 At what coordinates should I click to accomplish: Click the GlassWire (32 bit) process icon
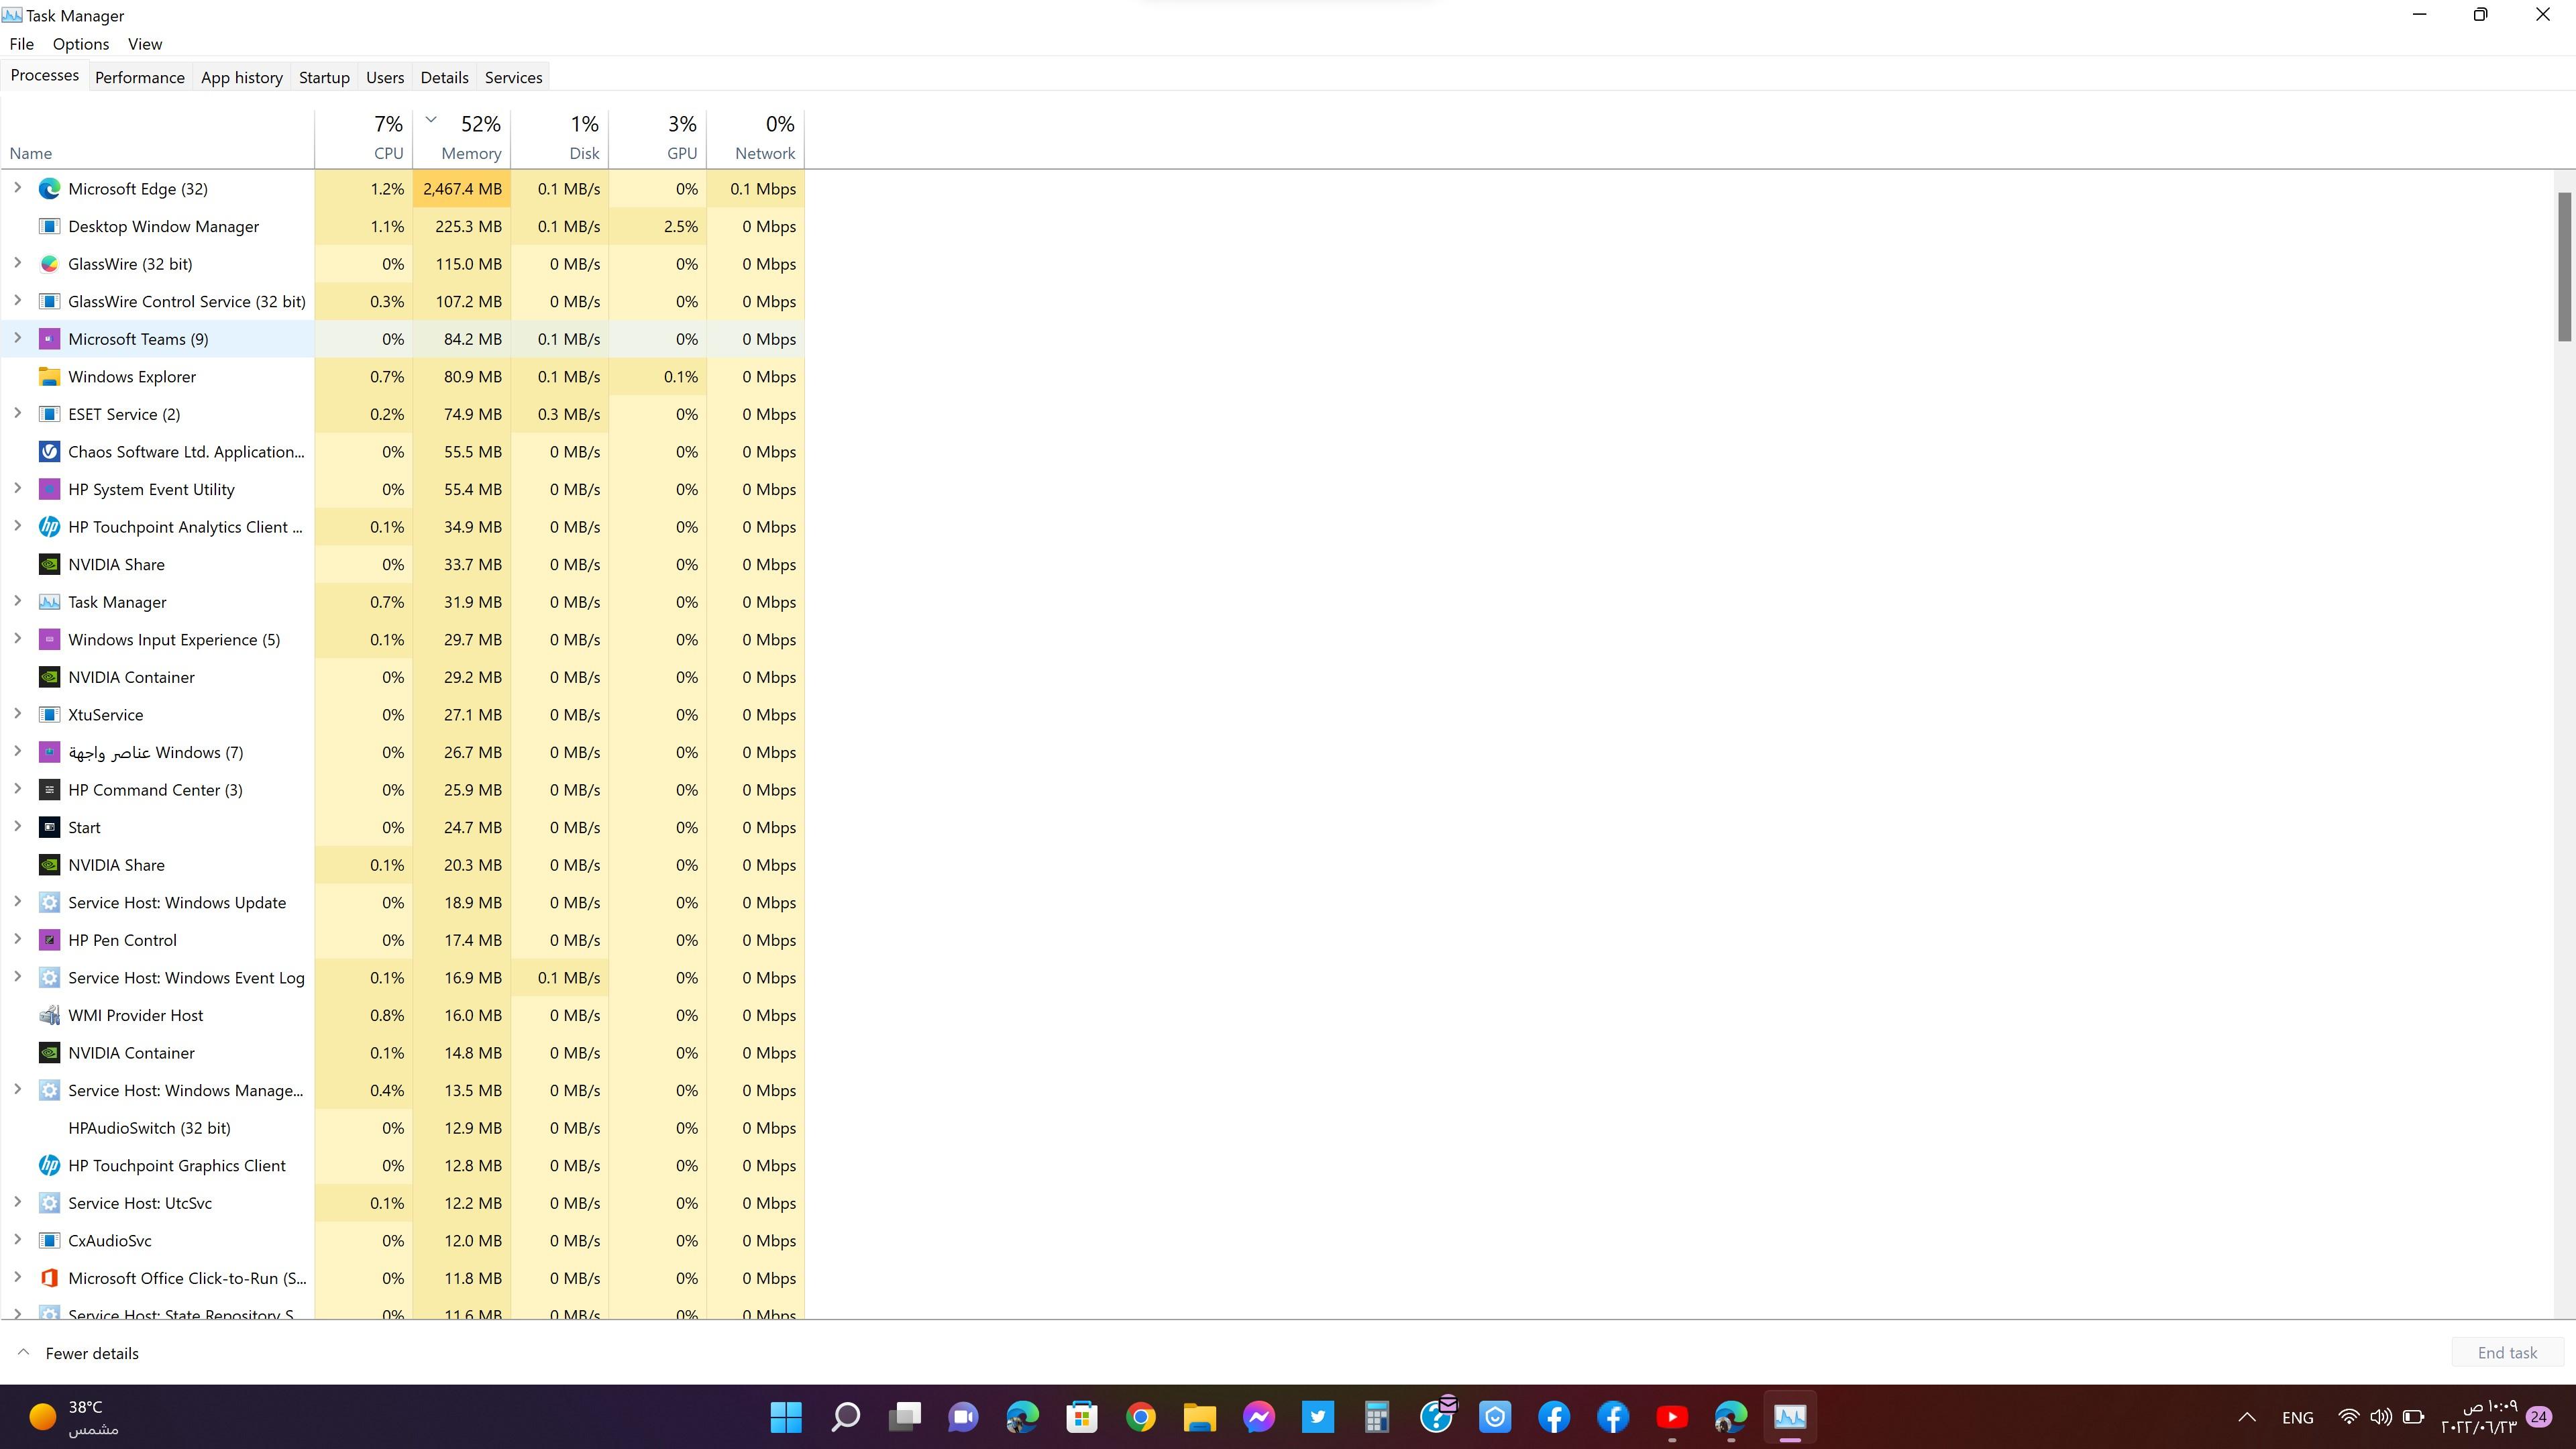(49, 264)
